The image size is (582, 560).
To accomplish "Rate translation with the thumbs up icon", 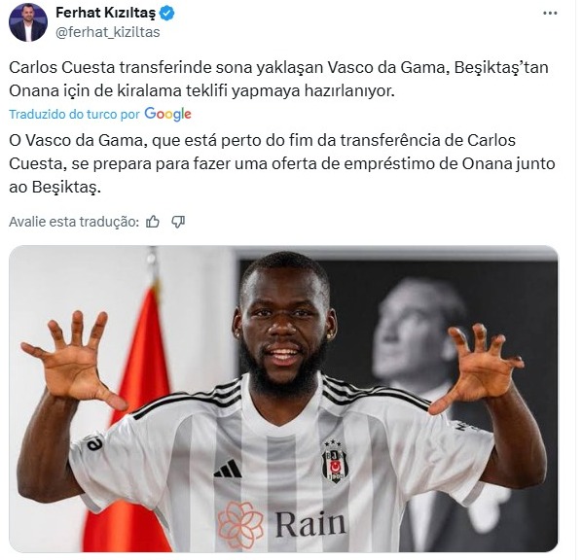I will (x=153, y=222).
